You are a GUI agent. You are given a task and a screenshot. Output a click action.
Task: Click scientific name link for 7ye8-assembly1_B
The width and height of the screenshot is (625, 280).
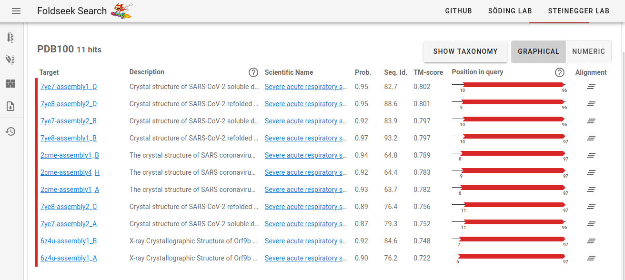305,138
